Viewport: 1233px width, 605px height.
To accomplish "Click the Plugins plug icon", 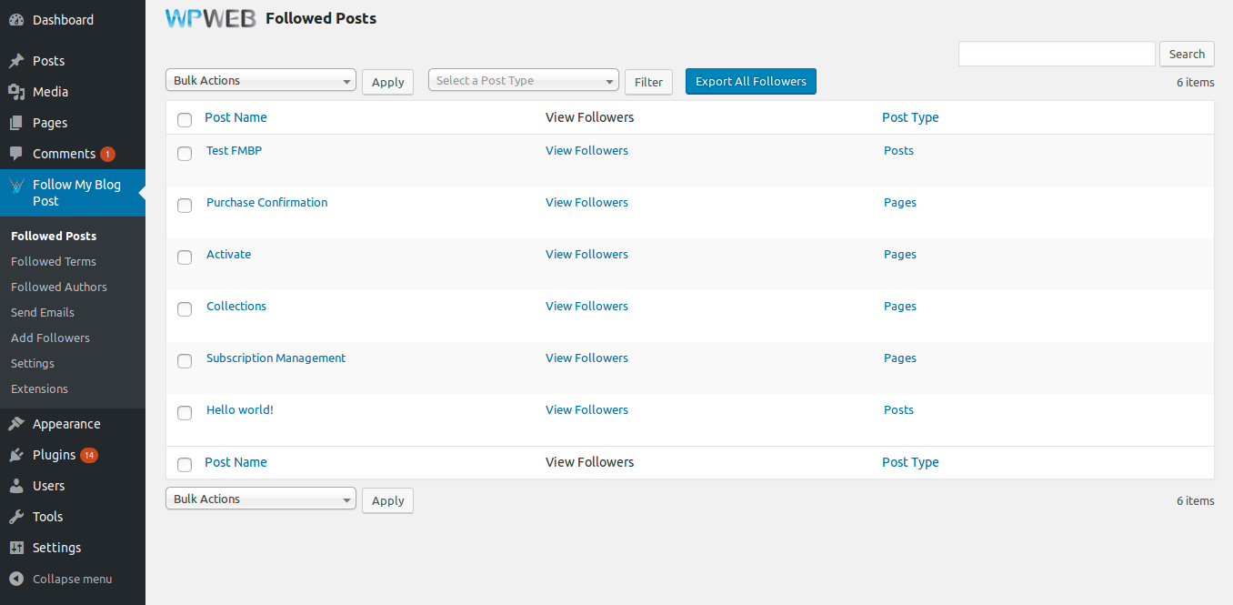I will (x=16, y=455).
